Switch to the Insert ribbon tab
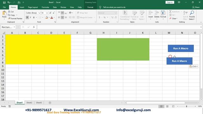Screen dimensions: 203x114 click(22, 7)
